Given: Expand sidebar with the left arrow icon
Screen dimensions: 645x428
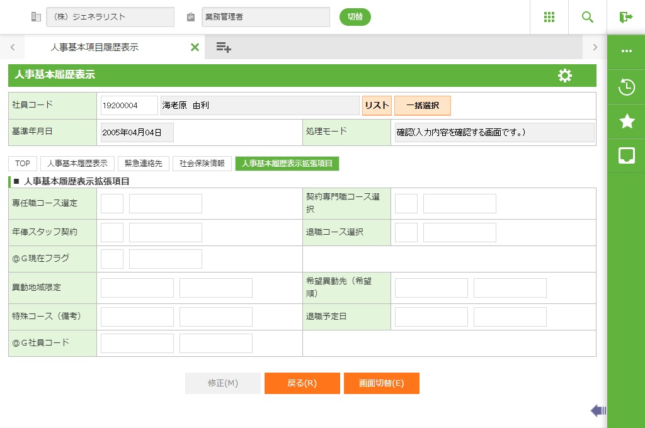Looking at the screenshot, I should coord(598,411).
